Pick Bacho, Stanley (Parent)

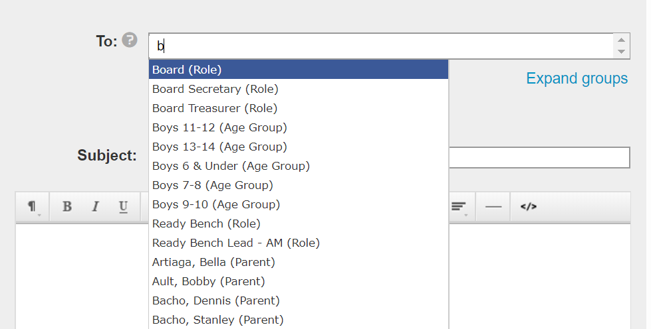coord(299,320)
